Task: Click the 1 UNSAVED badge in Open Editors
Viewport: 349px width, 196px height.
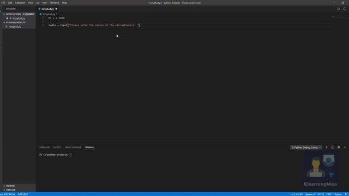Action: 28,14
